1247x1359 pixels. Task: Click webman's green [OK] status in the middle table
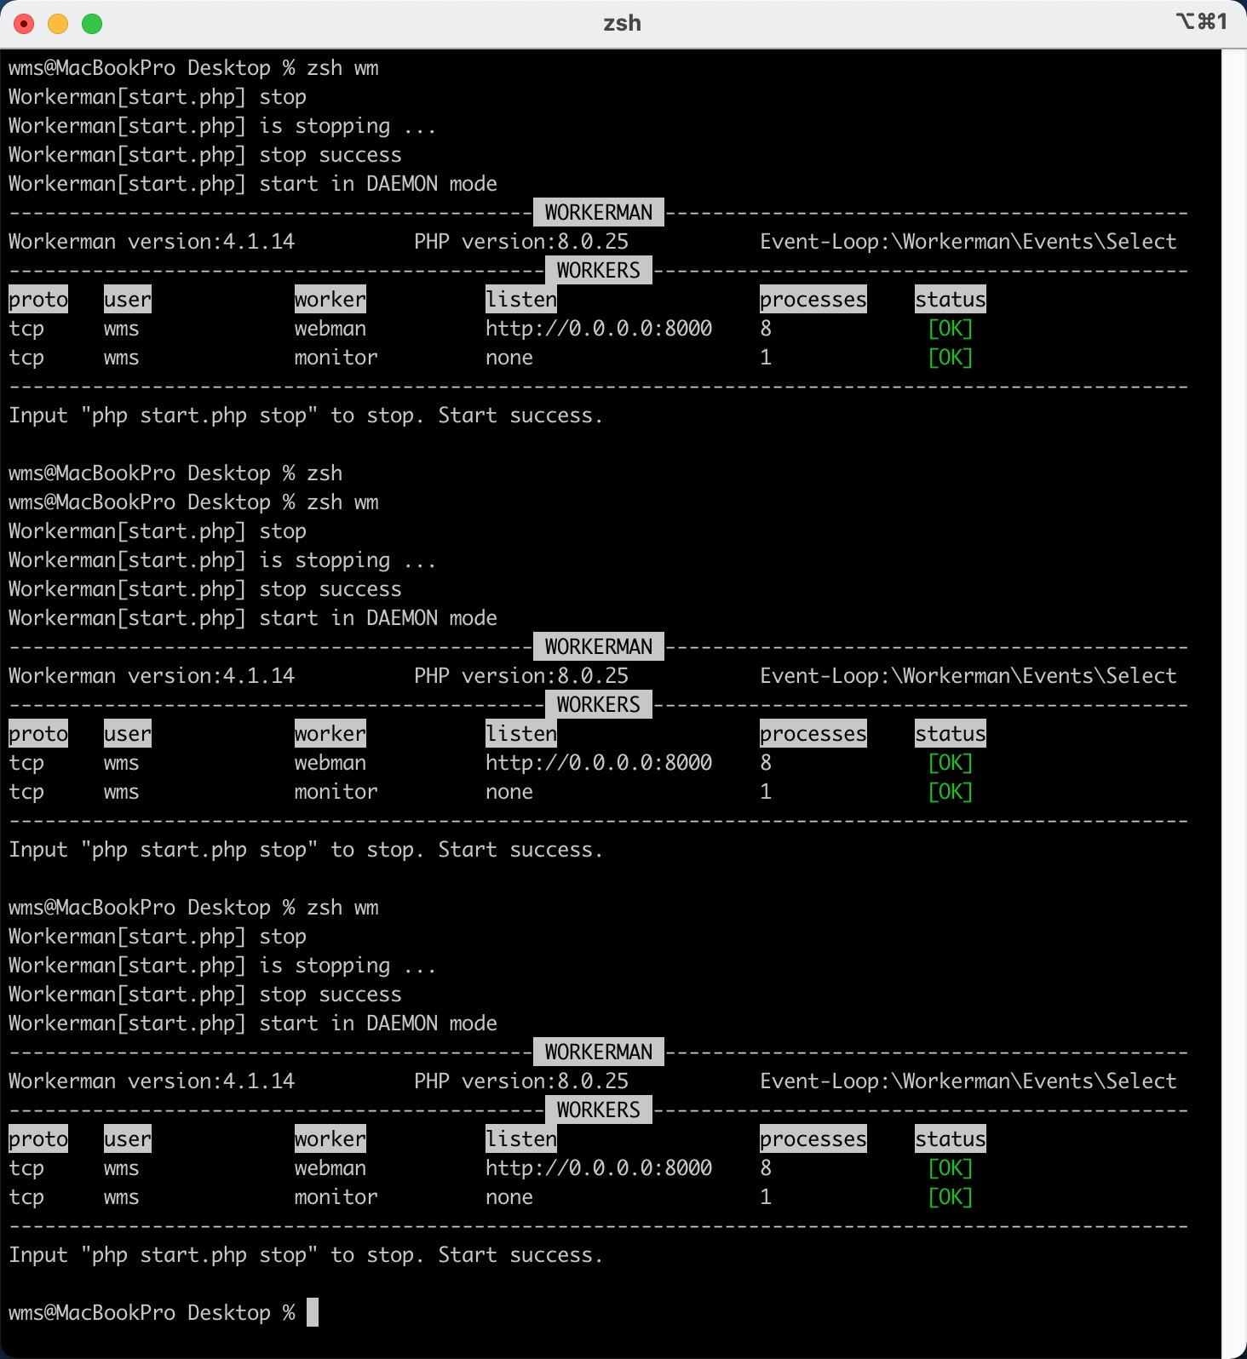pyautogui.click(x=951, y=763)
